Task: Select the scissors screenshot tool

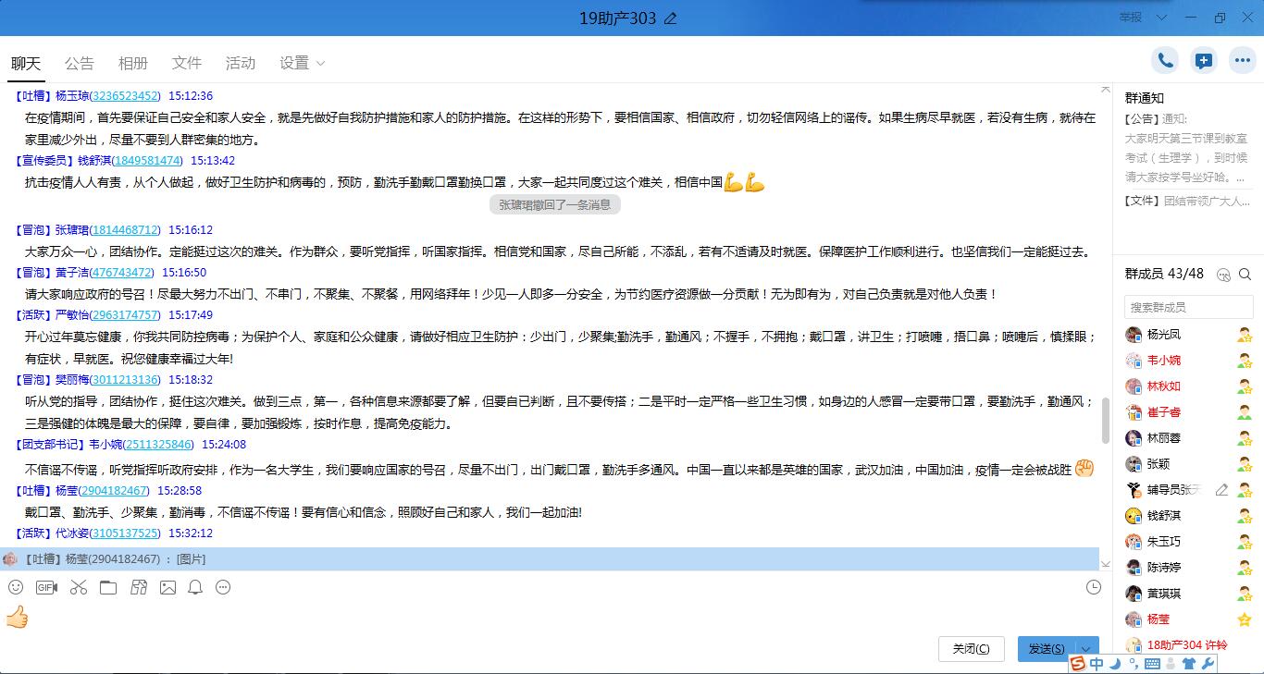Action: [x=78, y=587]
